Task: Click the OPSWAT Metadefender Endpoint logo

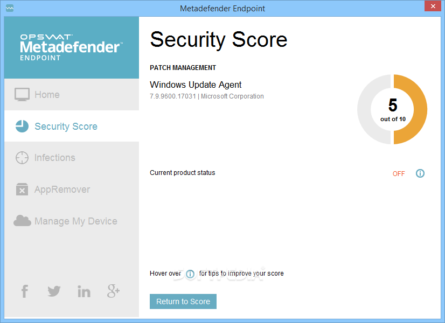Action: [x=71, y=47]
